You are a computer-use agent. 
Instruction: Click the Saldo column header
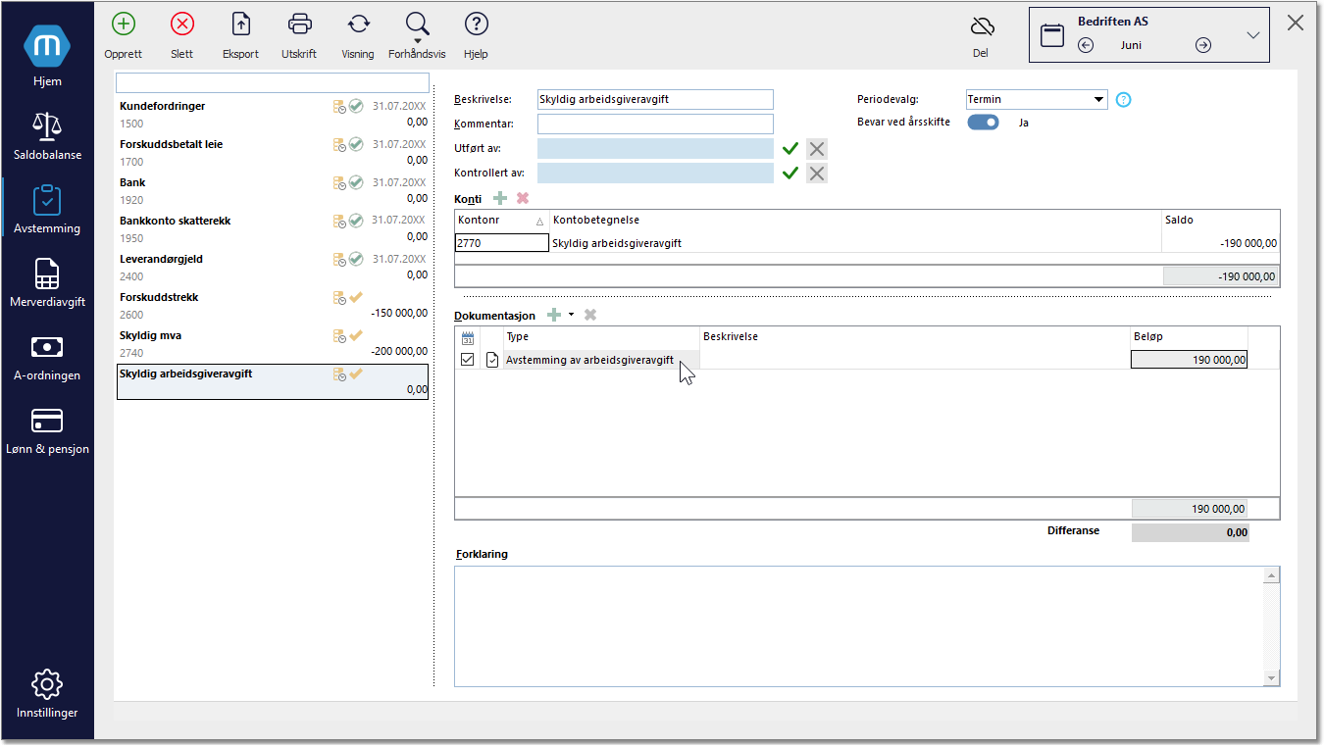click(1221, 221)
